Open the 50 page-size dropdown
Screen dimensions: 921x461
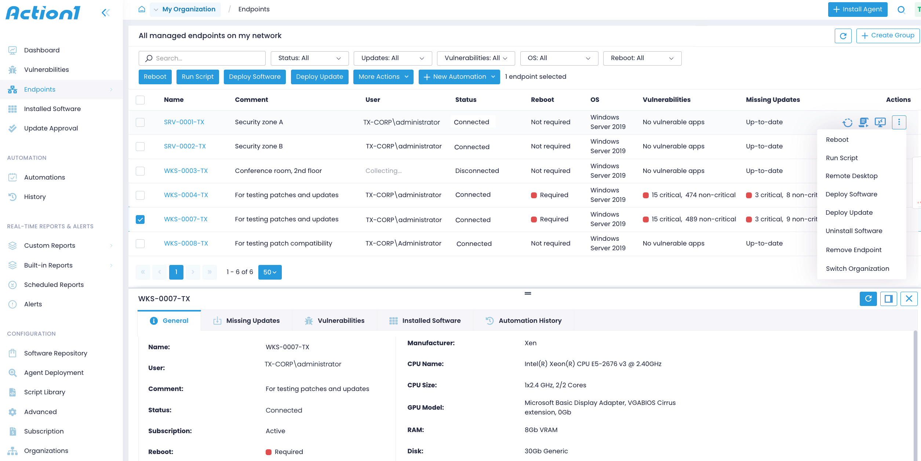[270, 272]
